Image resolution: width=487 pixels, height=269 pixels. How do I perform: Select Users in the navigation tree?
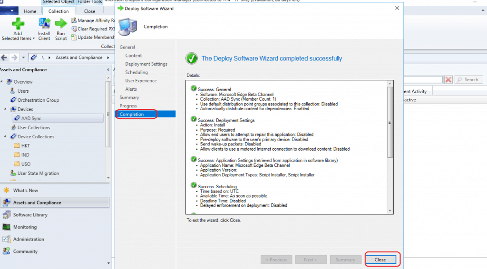(x=23, y=91)
